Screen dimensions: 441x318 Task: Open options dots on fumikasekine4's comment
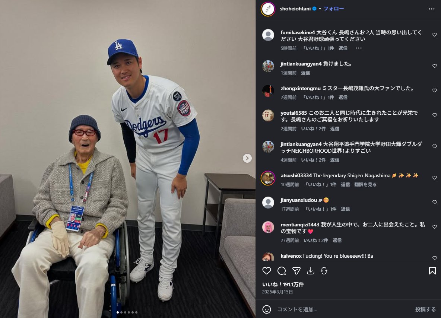pyautogui.click(x=358, y=48)
